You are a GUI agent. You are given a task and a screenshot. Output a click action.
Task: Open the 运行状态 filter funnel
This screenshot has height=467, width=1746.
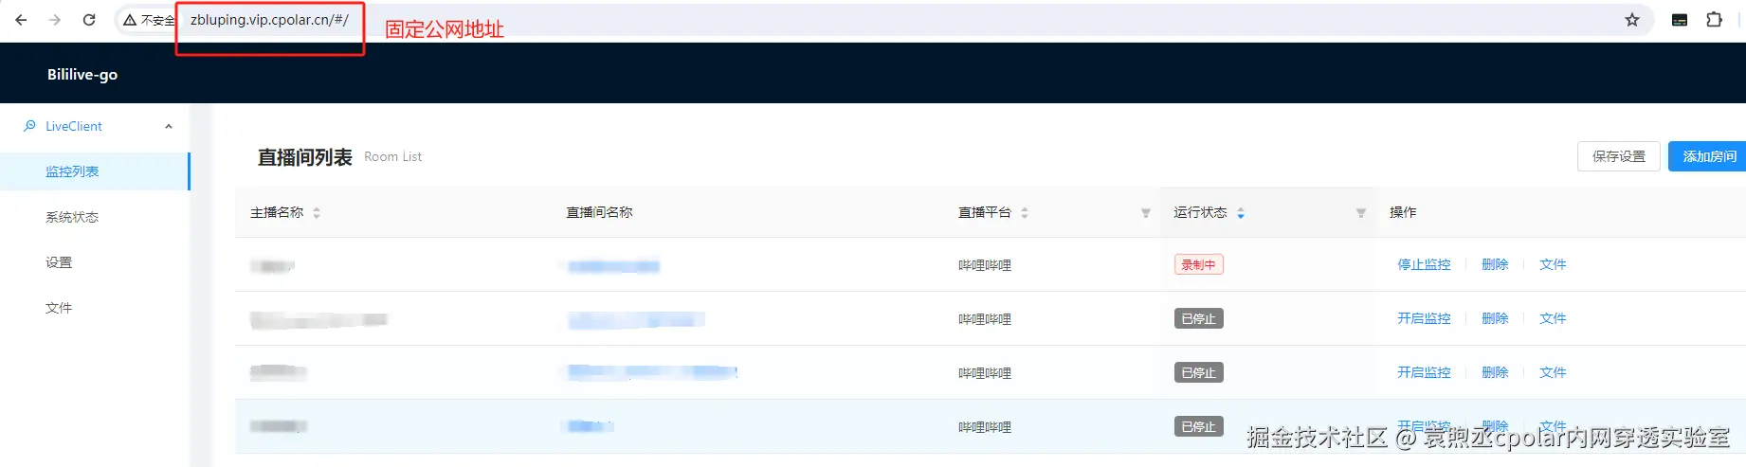pos(1361,213)
